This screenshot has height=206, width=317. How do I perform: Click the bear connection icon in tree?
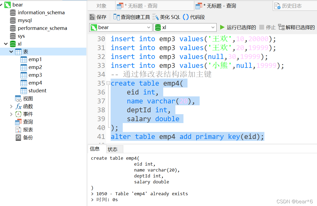click(x=8, y=5)
